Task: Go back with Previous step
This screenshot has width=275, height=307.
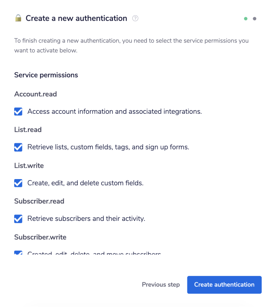Action: pyautogui.click(x=161, y=285)
